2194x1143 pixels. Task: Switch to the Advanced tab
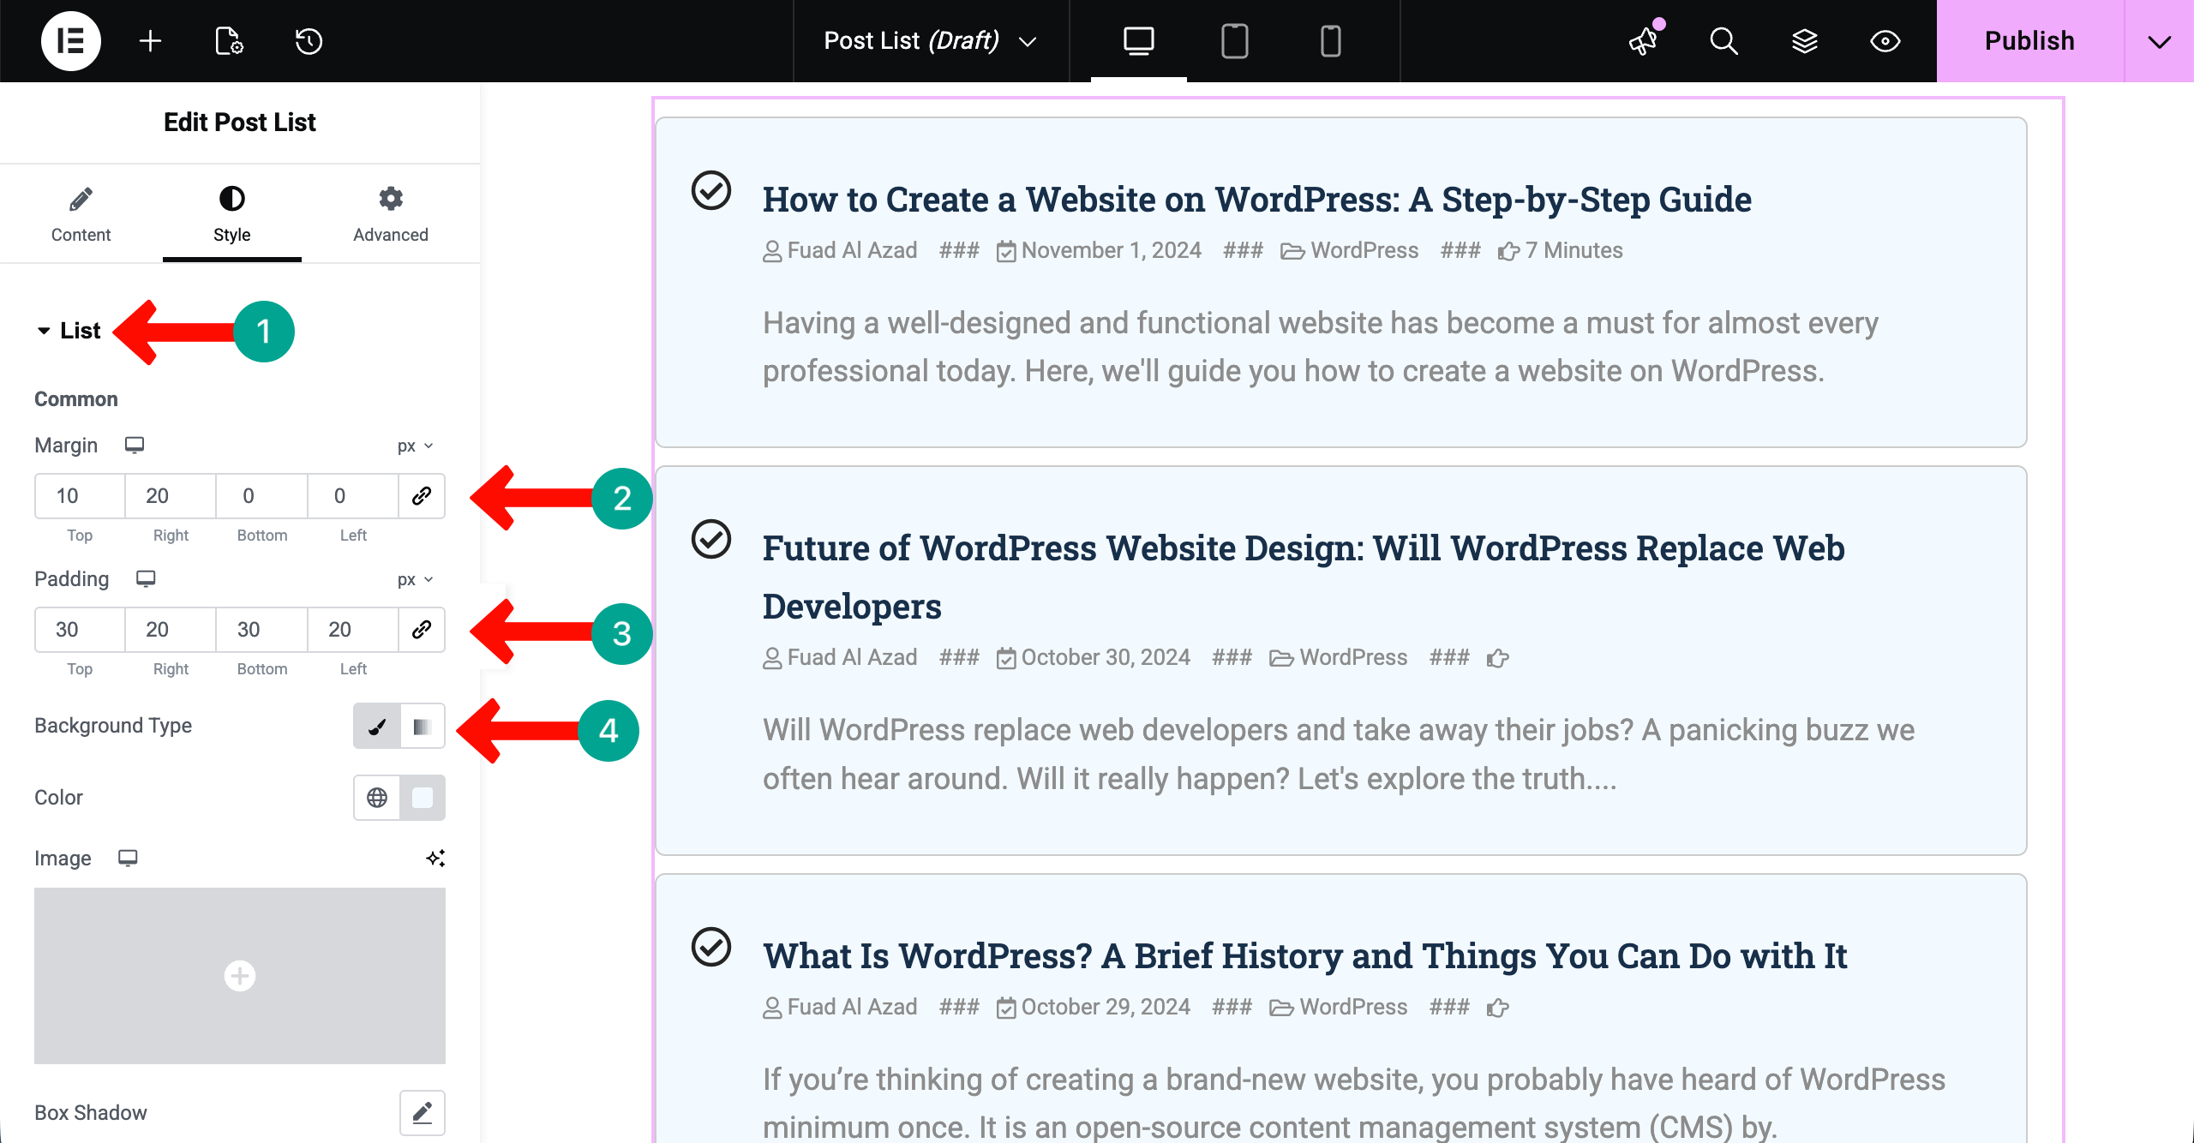point(390,214)
